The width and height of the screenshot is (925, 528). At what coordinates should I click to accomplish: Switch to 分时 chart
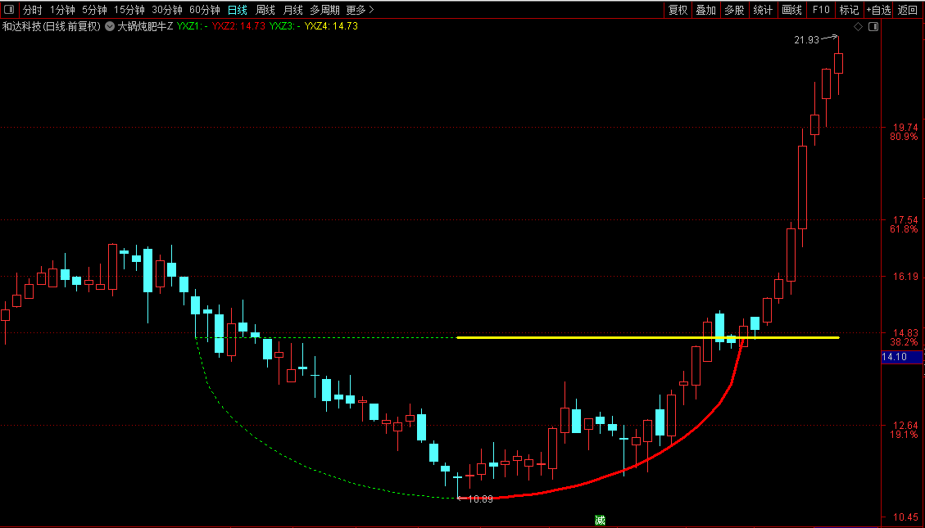(x=33, y=10)
